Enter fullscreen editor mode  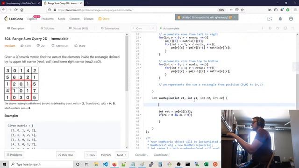(293, 28)
